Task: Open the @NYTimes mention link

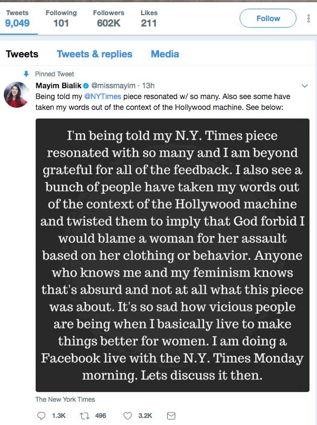Action: pos(103,96)
